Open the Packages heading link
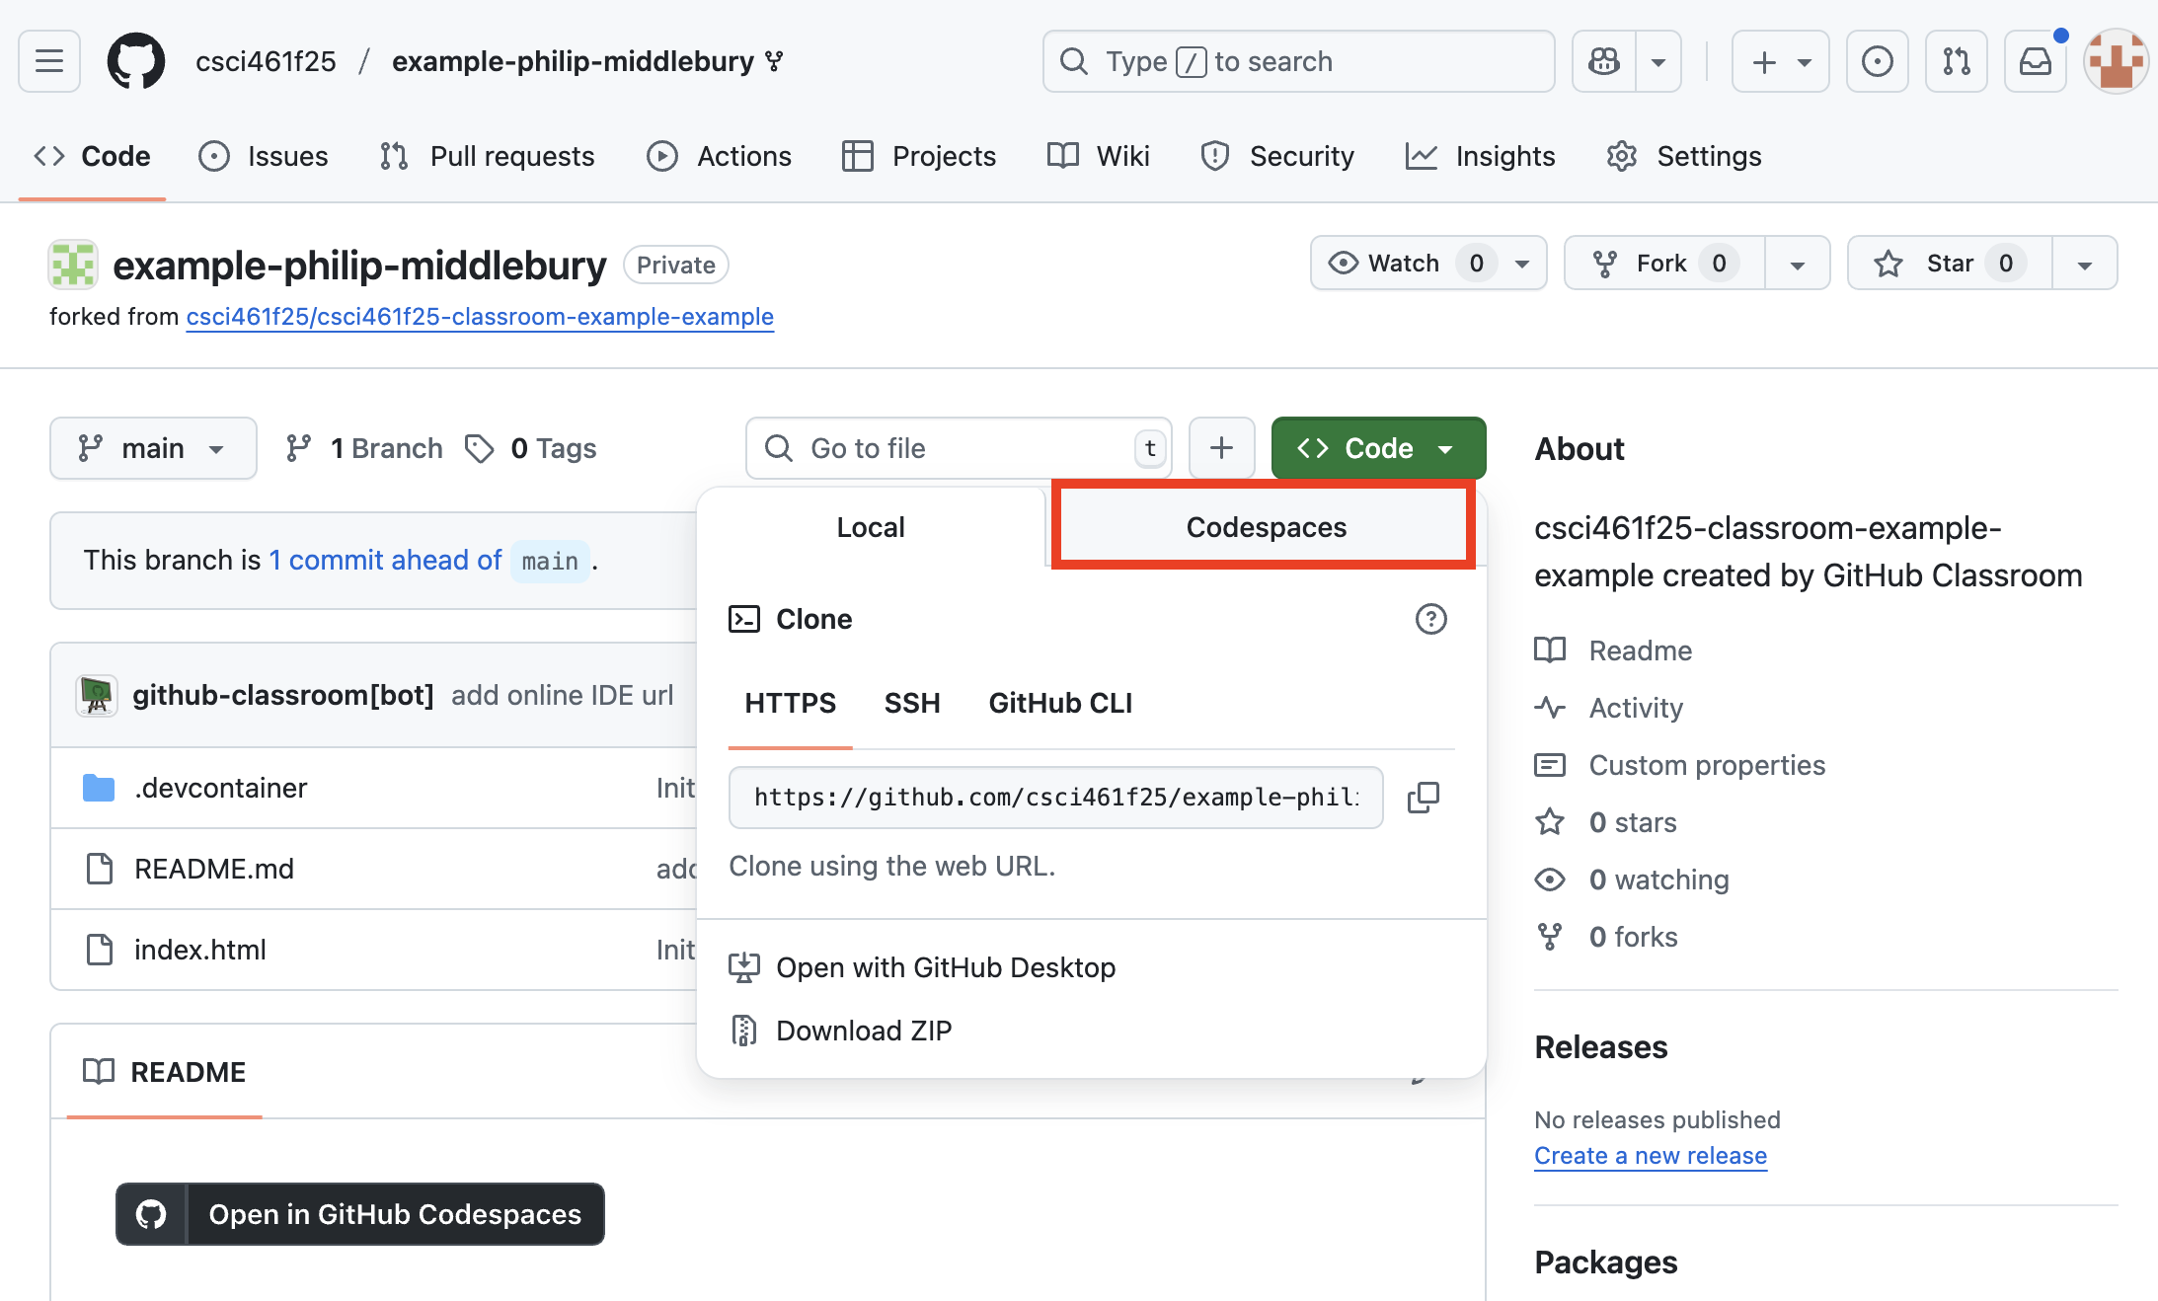 point(1606,1263)
